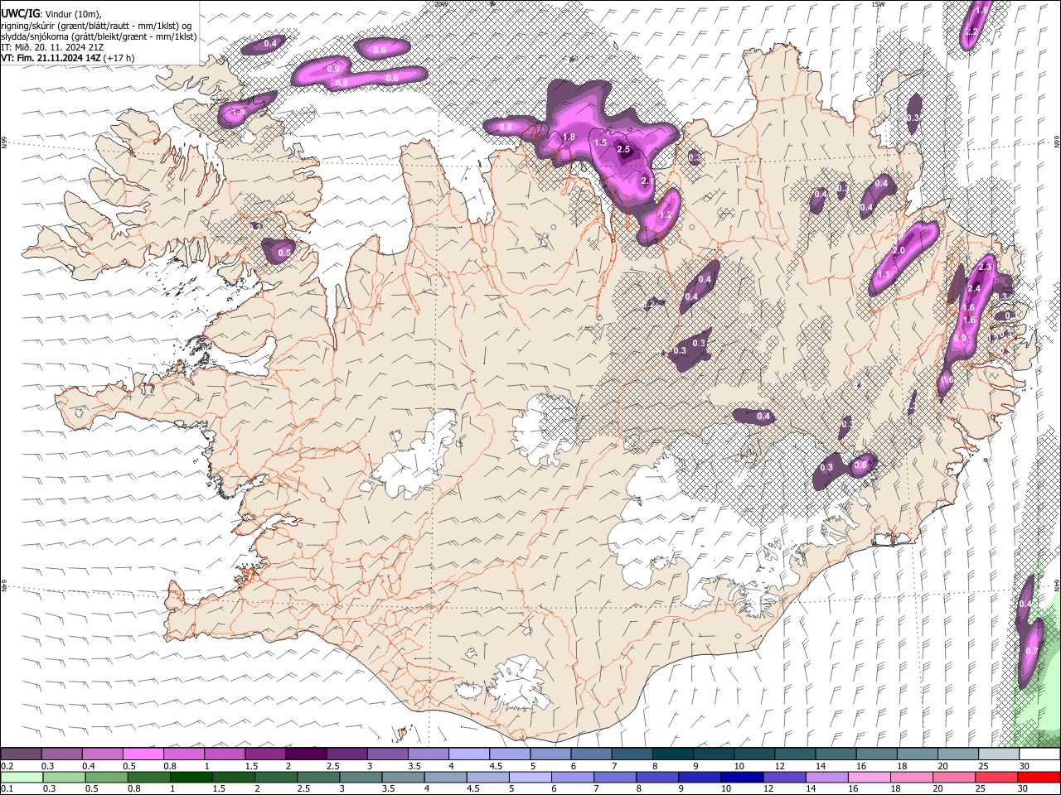This screenshot has height=795, width=1061.
Task: Click the '15W' longitude label
Action: [x=878, y=4]
